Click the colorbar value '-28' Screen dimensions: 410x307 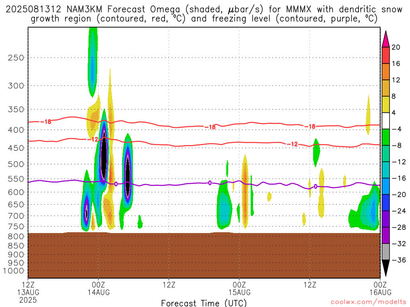(399, 227)
